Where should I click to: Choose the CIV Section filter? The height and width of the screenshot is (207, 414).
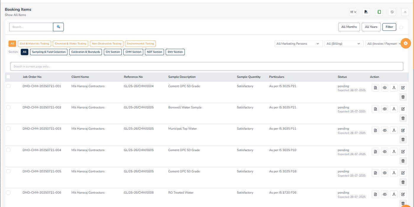[x=113, y=52]
